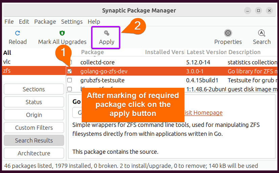Click the 'statistics collection' description text

[252, 62]
